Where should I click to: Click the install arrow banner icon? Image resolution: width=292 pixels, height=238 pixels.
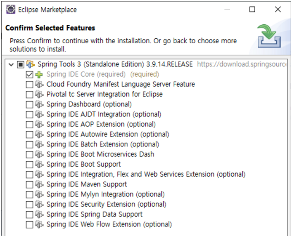(x=269, y=36)
